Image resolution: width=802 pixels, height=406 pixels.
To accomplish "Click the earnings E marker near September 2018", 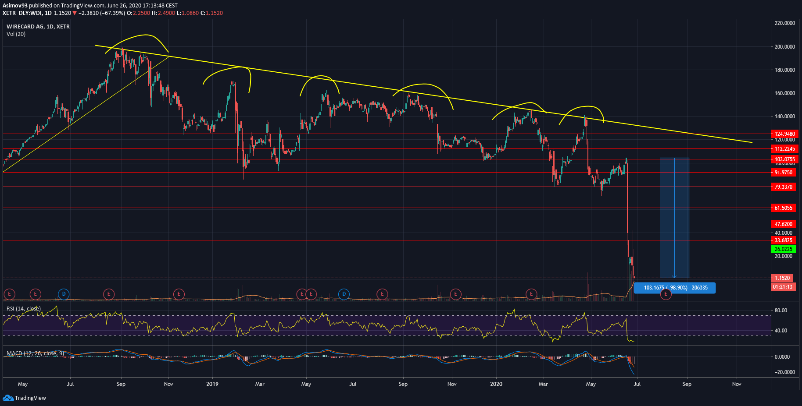I will 109,294.
